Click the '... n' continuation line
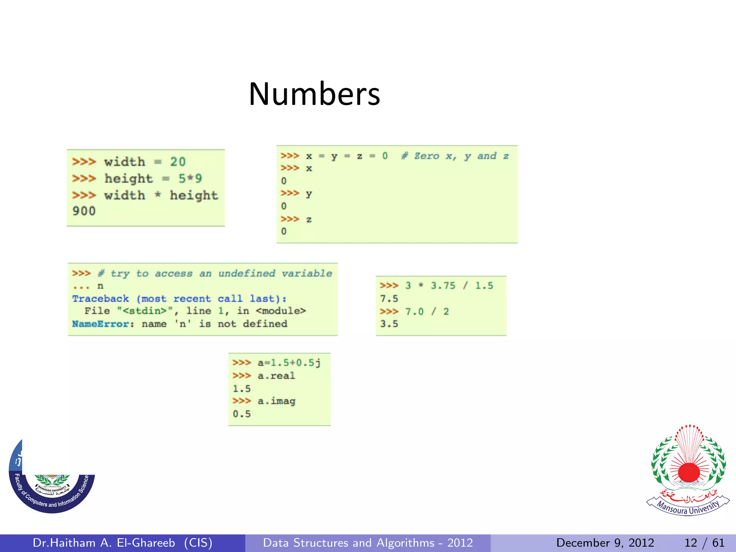Viewport: 736px width, 552px height. [x=88, y=286]
